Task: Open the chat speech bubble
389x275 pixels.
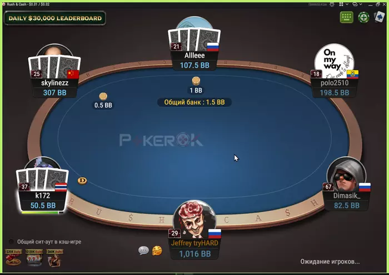Action: coord(143,251)
